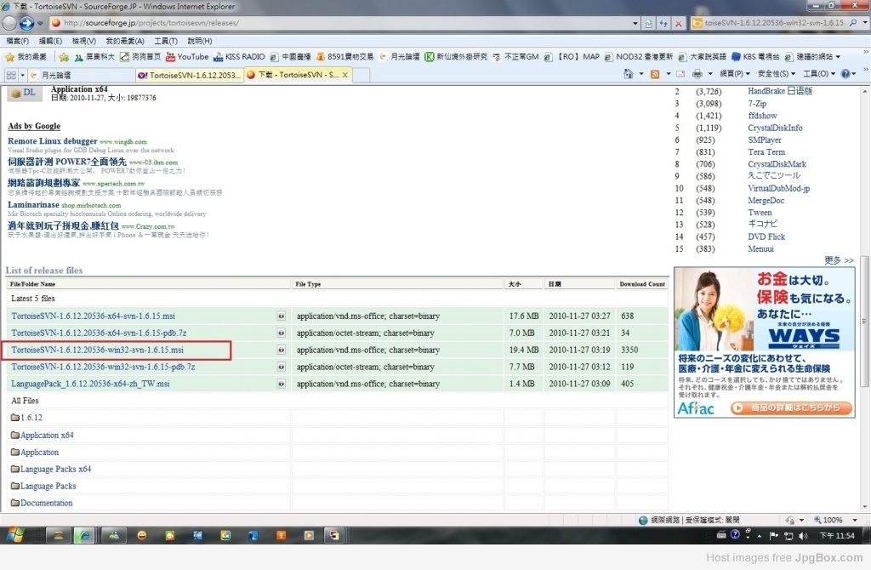The width and height of the screenshot is (871, 570).
Task: Click the URL address bar field
Action: [x=340, y=23]
